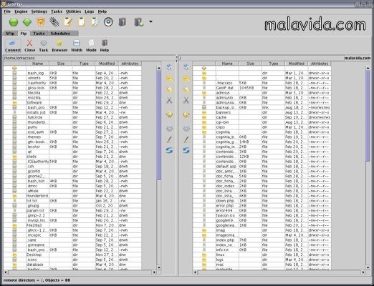Click the local-side pencil rename icon
The image size is (374, 286).
click(x=169, y=139)
